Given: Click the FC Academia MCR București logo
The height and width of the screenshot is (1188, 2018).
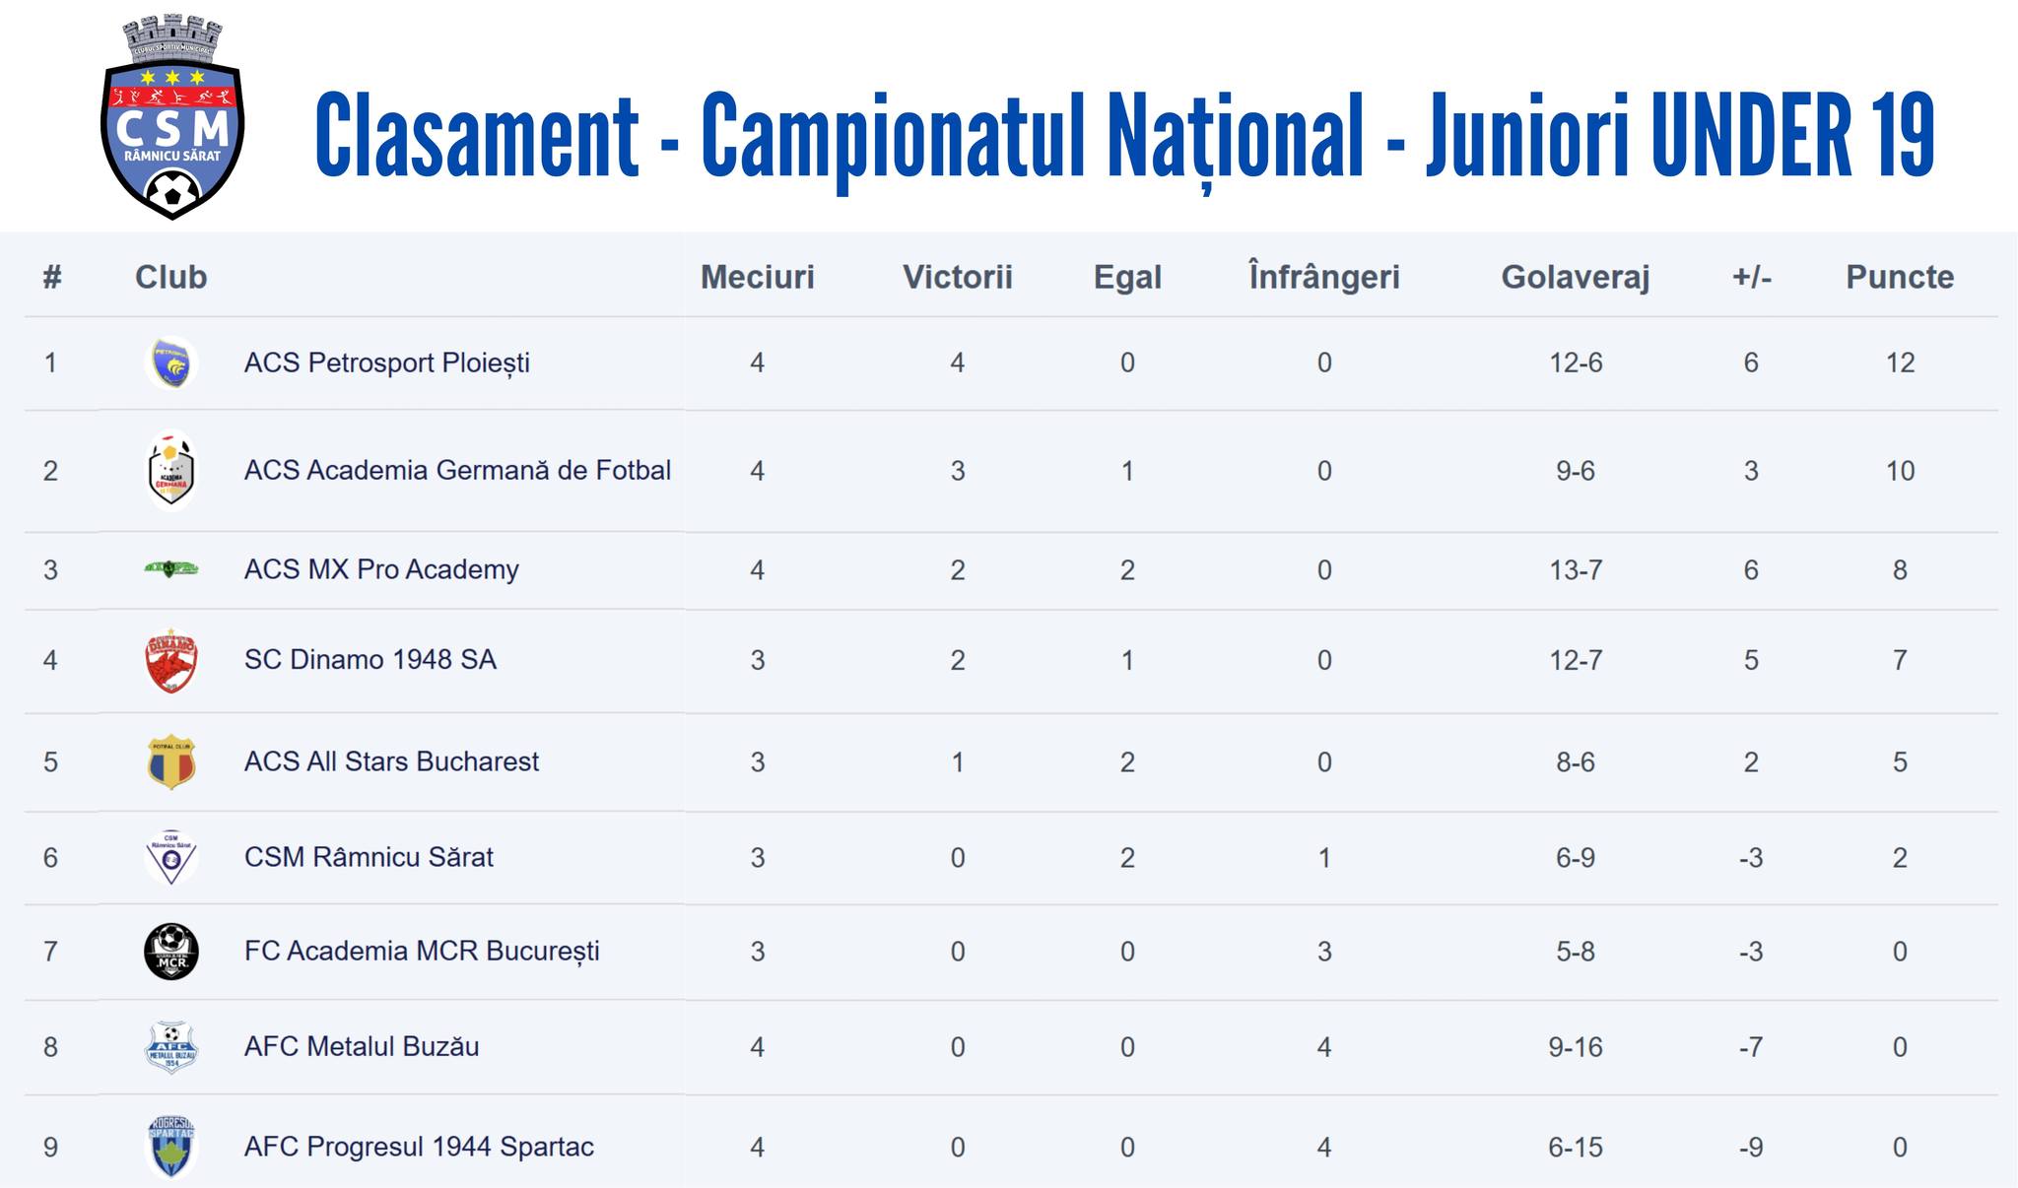Looking at the screenshot, I should pos(171,952).
